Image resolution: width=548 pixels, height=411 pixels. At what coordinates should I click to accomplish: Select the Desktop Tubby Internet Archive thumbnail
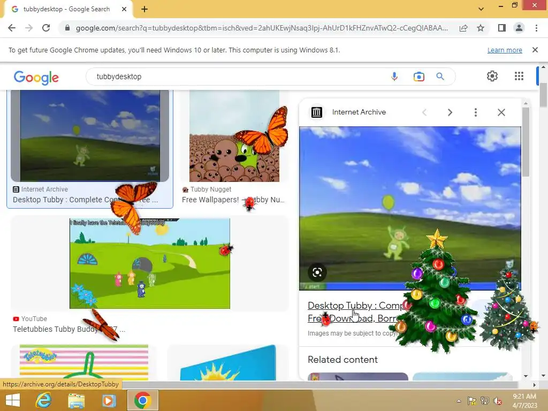coord(90,135)
